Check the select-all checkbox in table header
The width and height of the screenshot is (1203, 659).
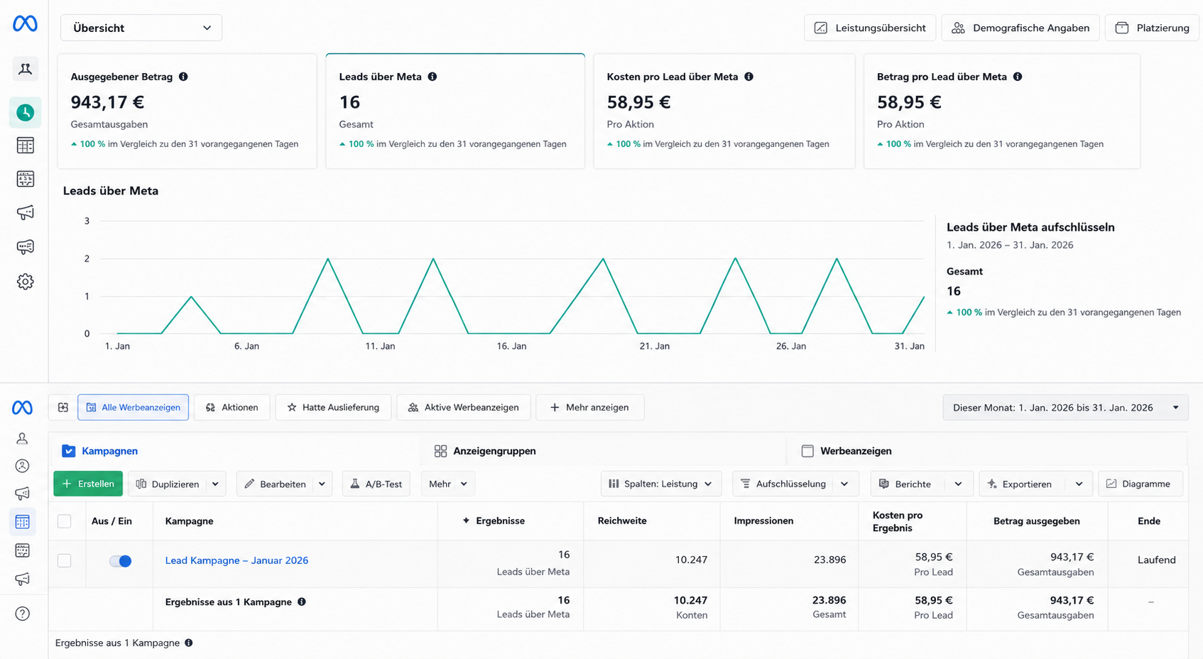coord(65,521)
